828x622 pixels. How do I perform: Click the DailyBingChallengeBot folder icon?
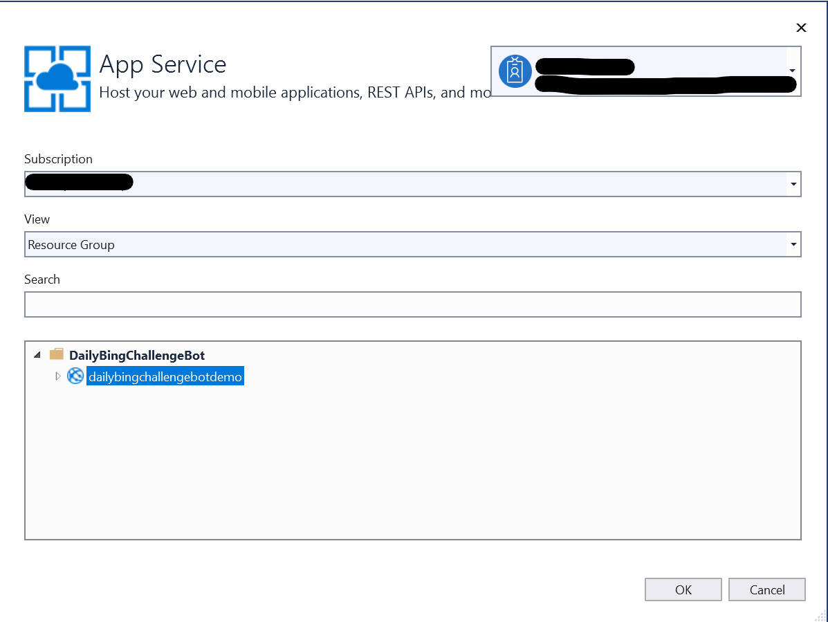click(x=57, y=355)
